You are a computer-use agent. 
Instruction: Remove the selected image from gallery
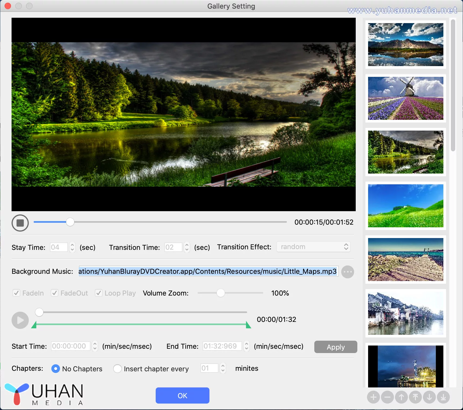pyautogui.click(x=387, y=397)
